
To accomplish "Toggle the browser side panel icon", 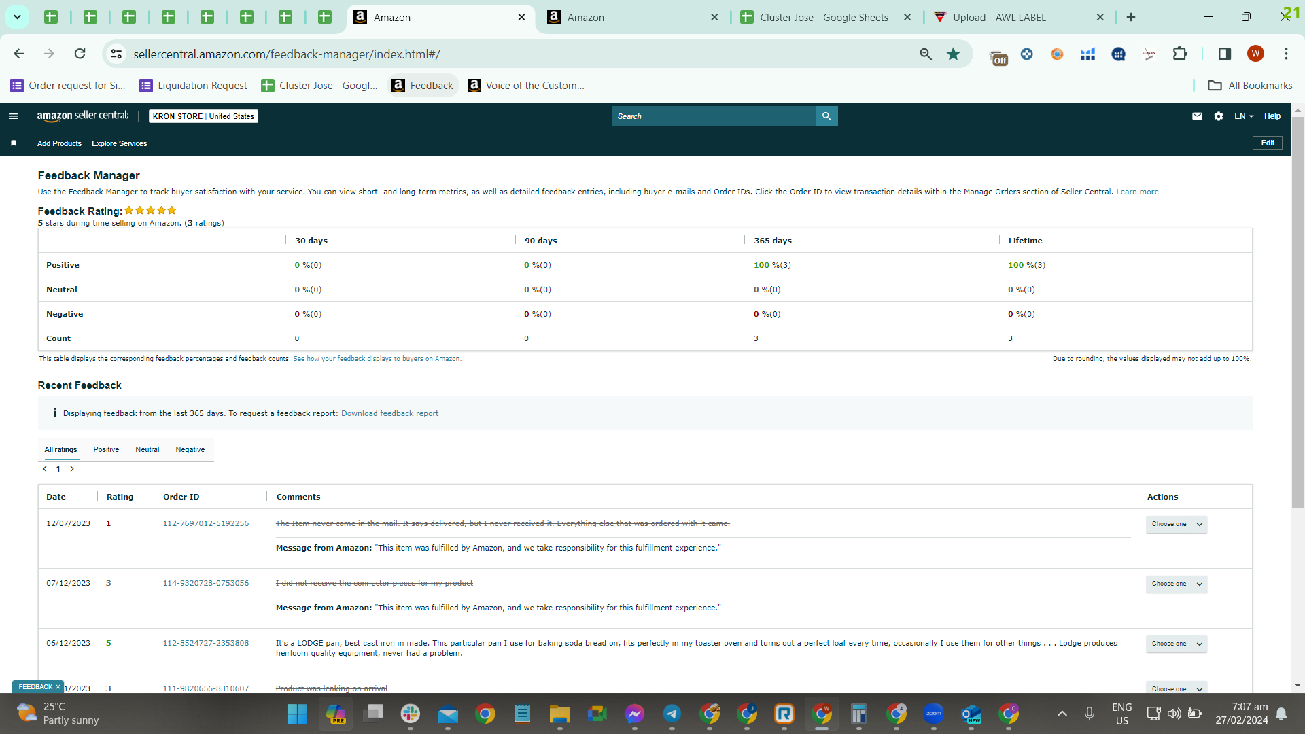I will (1225, 54).
